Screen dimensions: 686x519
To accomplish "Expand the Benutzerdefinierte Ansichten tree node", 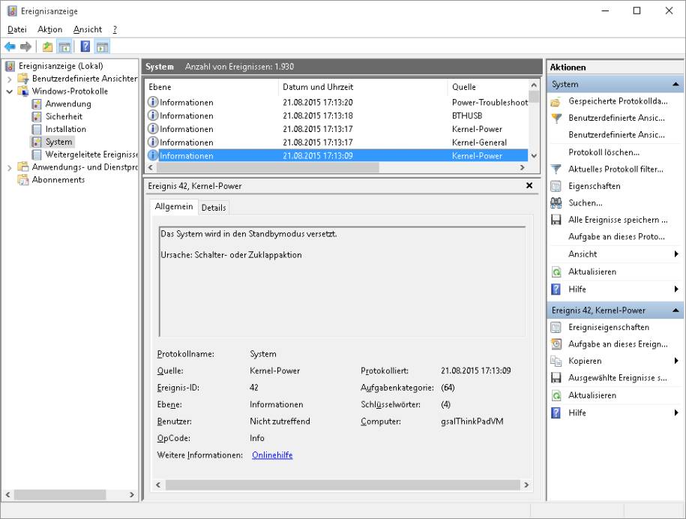I will [x=9, y=79].
